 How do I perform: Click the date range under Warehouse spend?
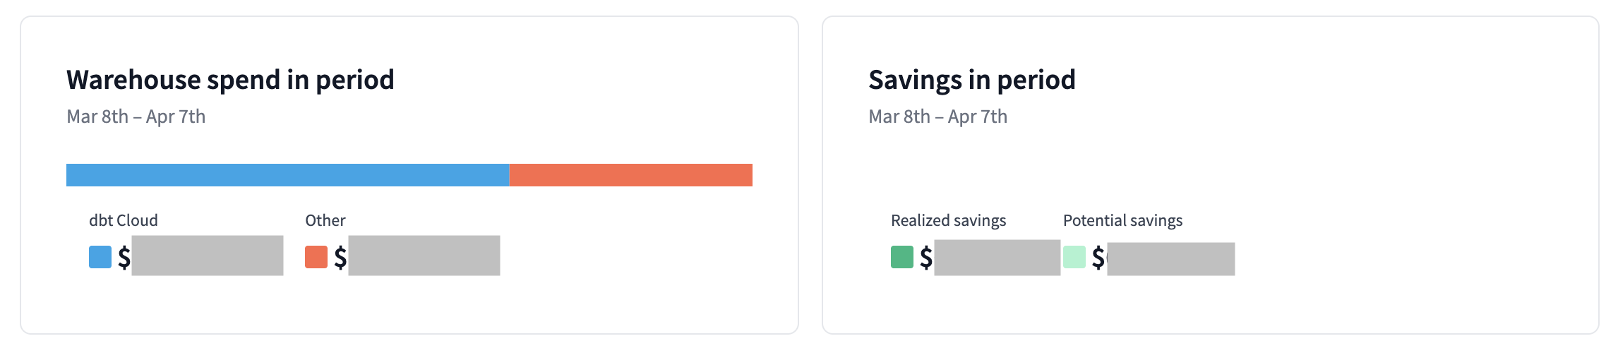pos(136,116)
